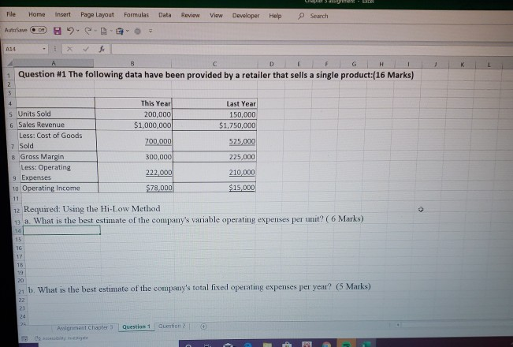Image resolution: width=513 pixels, height=347 pixels.
Task: Click the 525,000 cost of goods cell
Action: click(214, 141)
